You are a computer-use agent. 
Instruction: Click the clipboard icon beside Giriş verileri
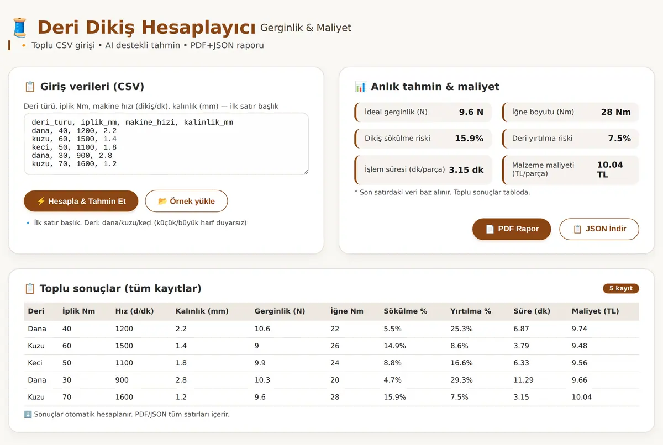click(x=30, y=87)
